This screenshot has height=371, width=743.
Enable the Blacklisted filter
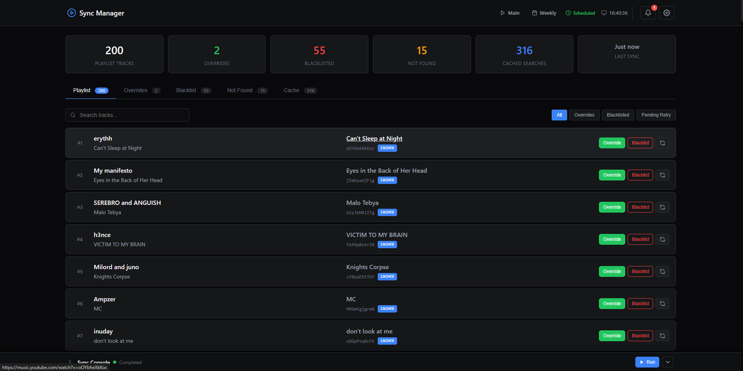point(617,115)
